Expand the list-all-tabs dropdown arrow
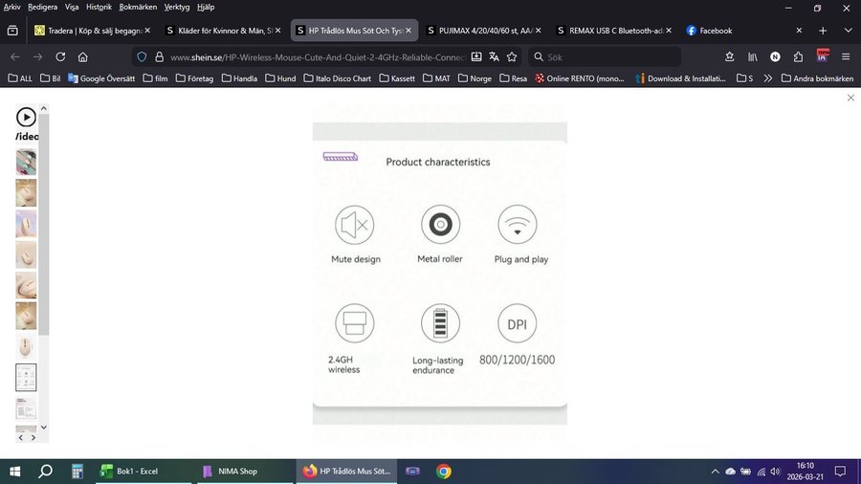This screenshot has width=861, height=484. pos(848,31)
